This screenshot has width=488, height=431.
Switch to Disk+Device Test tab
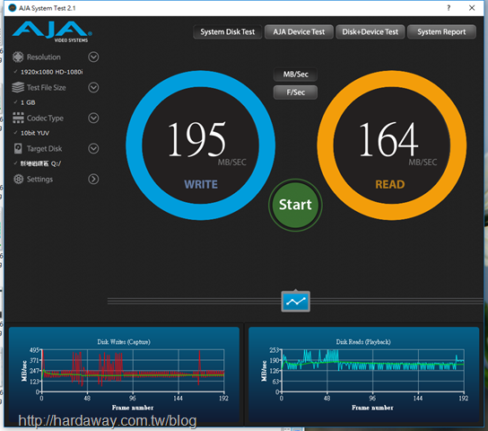370,31
